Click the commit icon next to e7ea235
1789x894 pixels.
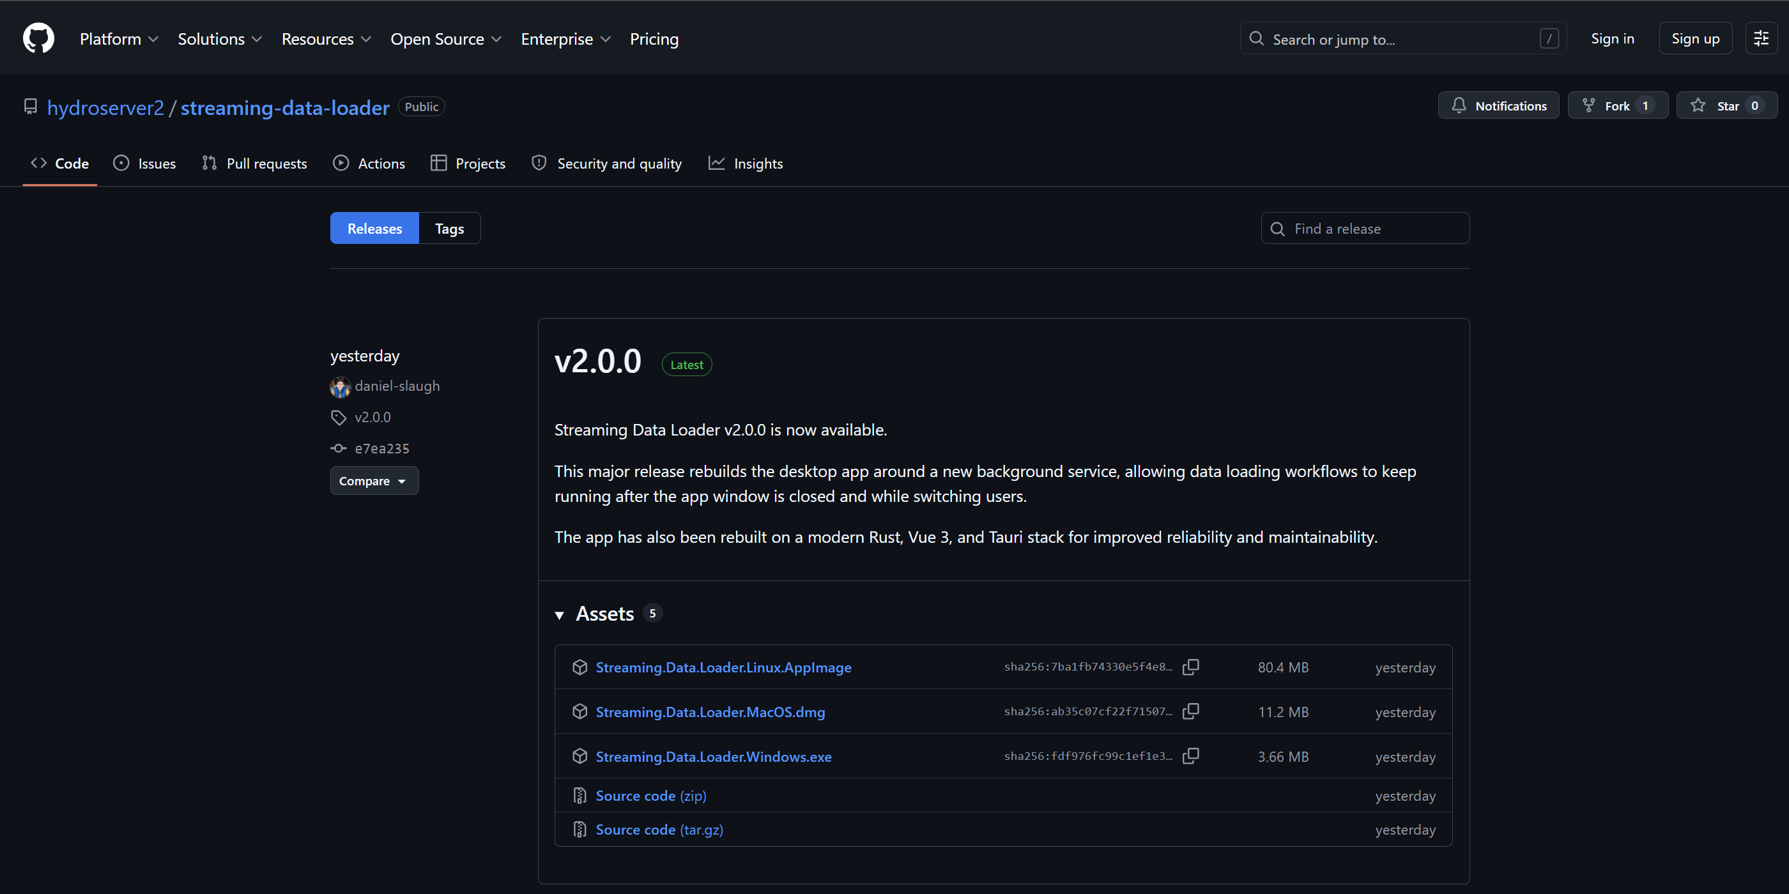coord(338,448)
